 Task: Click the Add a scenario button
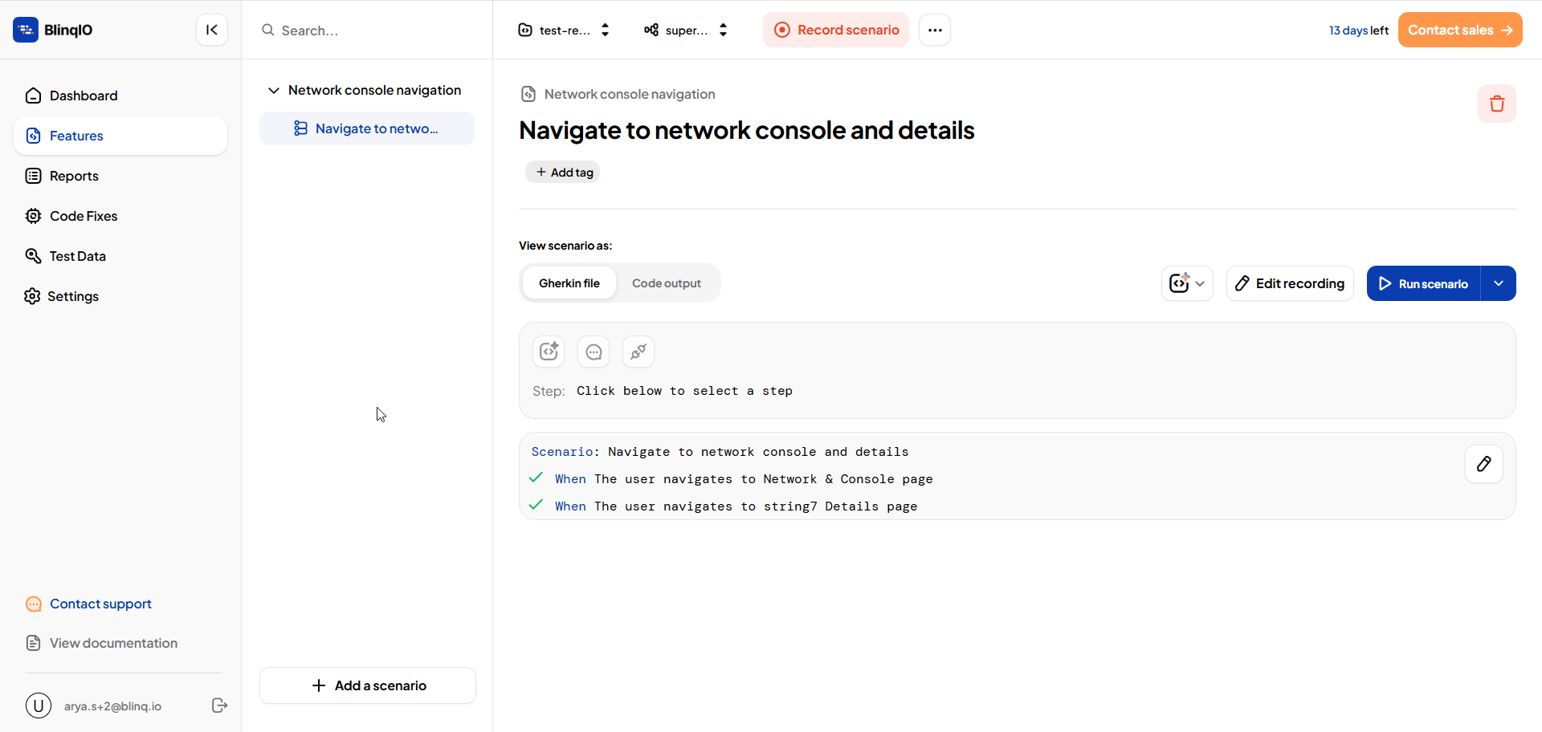[x=368, y=685]
